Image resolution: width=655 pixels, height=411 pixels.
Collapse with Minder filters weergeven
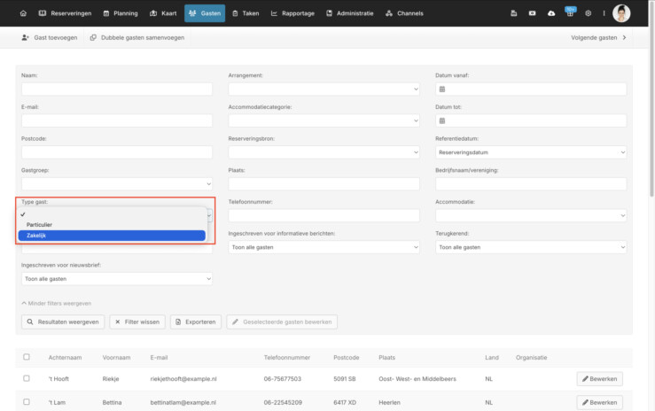point(57,303)
